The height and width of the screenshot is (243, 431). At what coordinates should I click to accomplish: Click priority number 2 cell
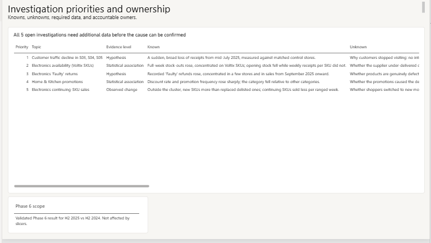(27, 66)
